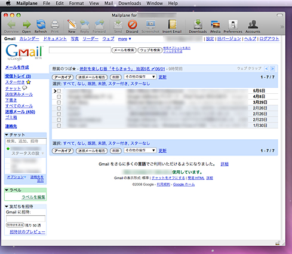Click the chat 検索、追加、招待 field
Viewport: 292px width, 254px height.
point(26,141)
